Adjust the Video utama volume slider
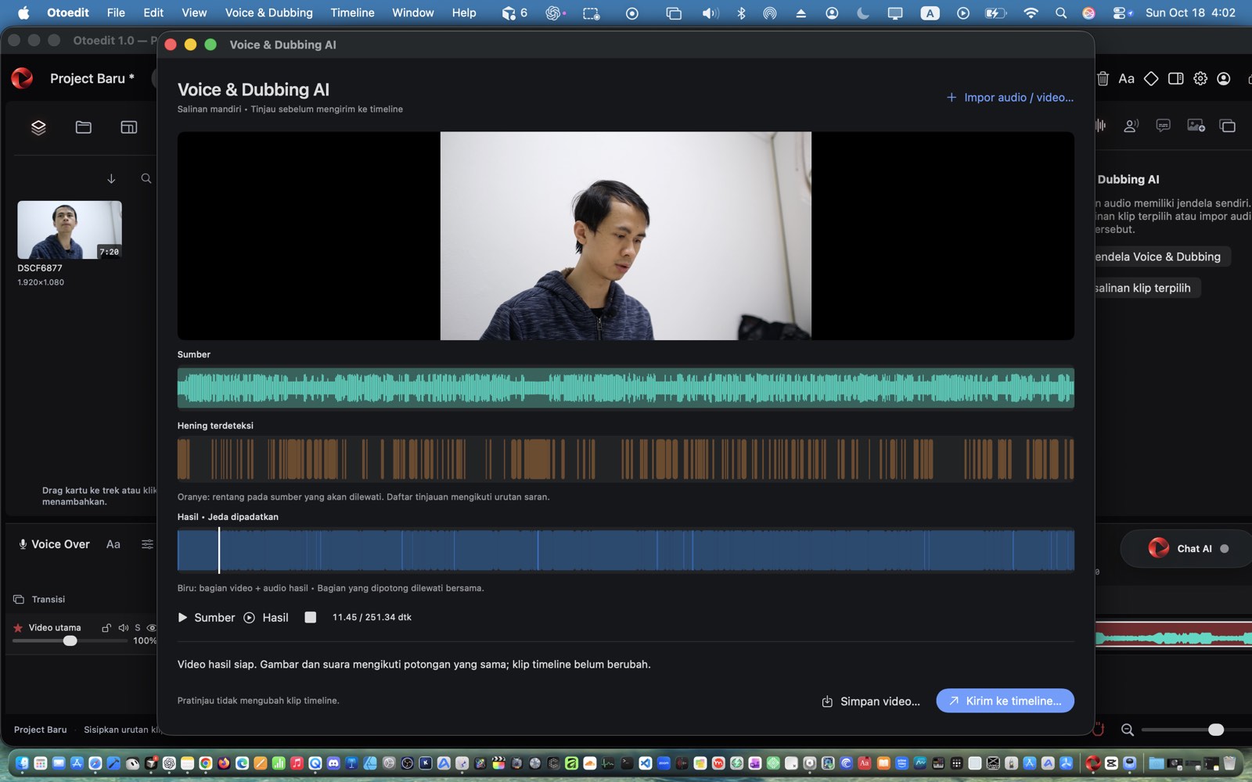Viewport: 1252px width, 782px height. tap(70, 640)
